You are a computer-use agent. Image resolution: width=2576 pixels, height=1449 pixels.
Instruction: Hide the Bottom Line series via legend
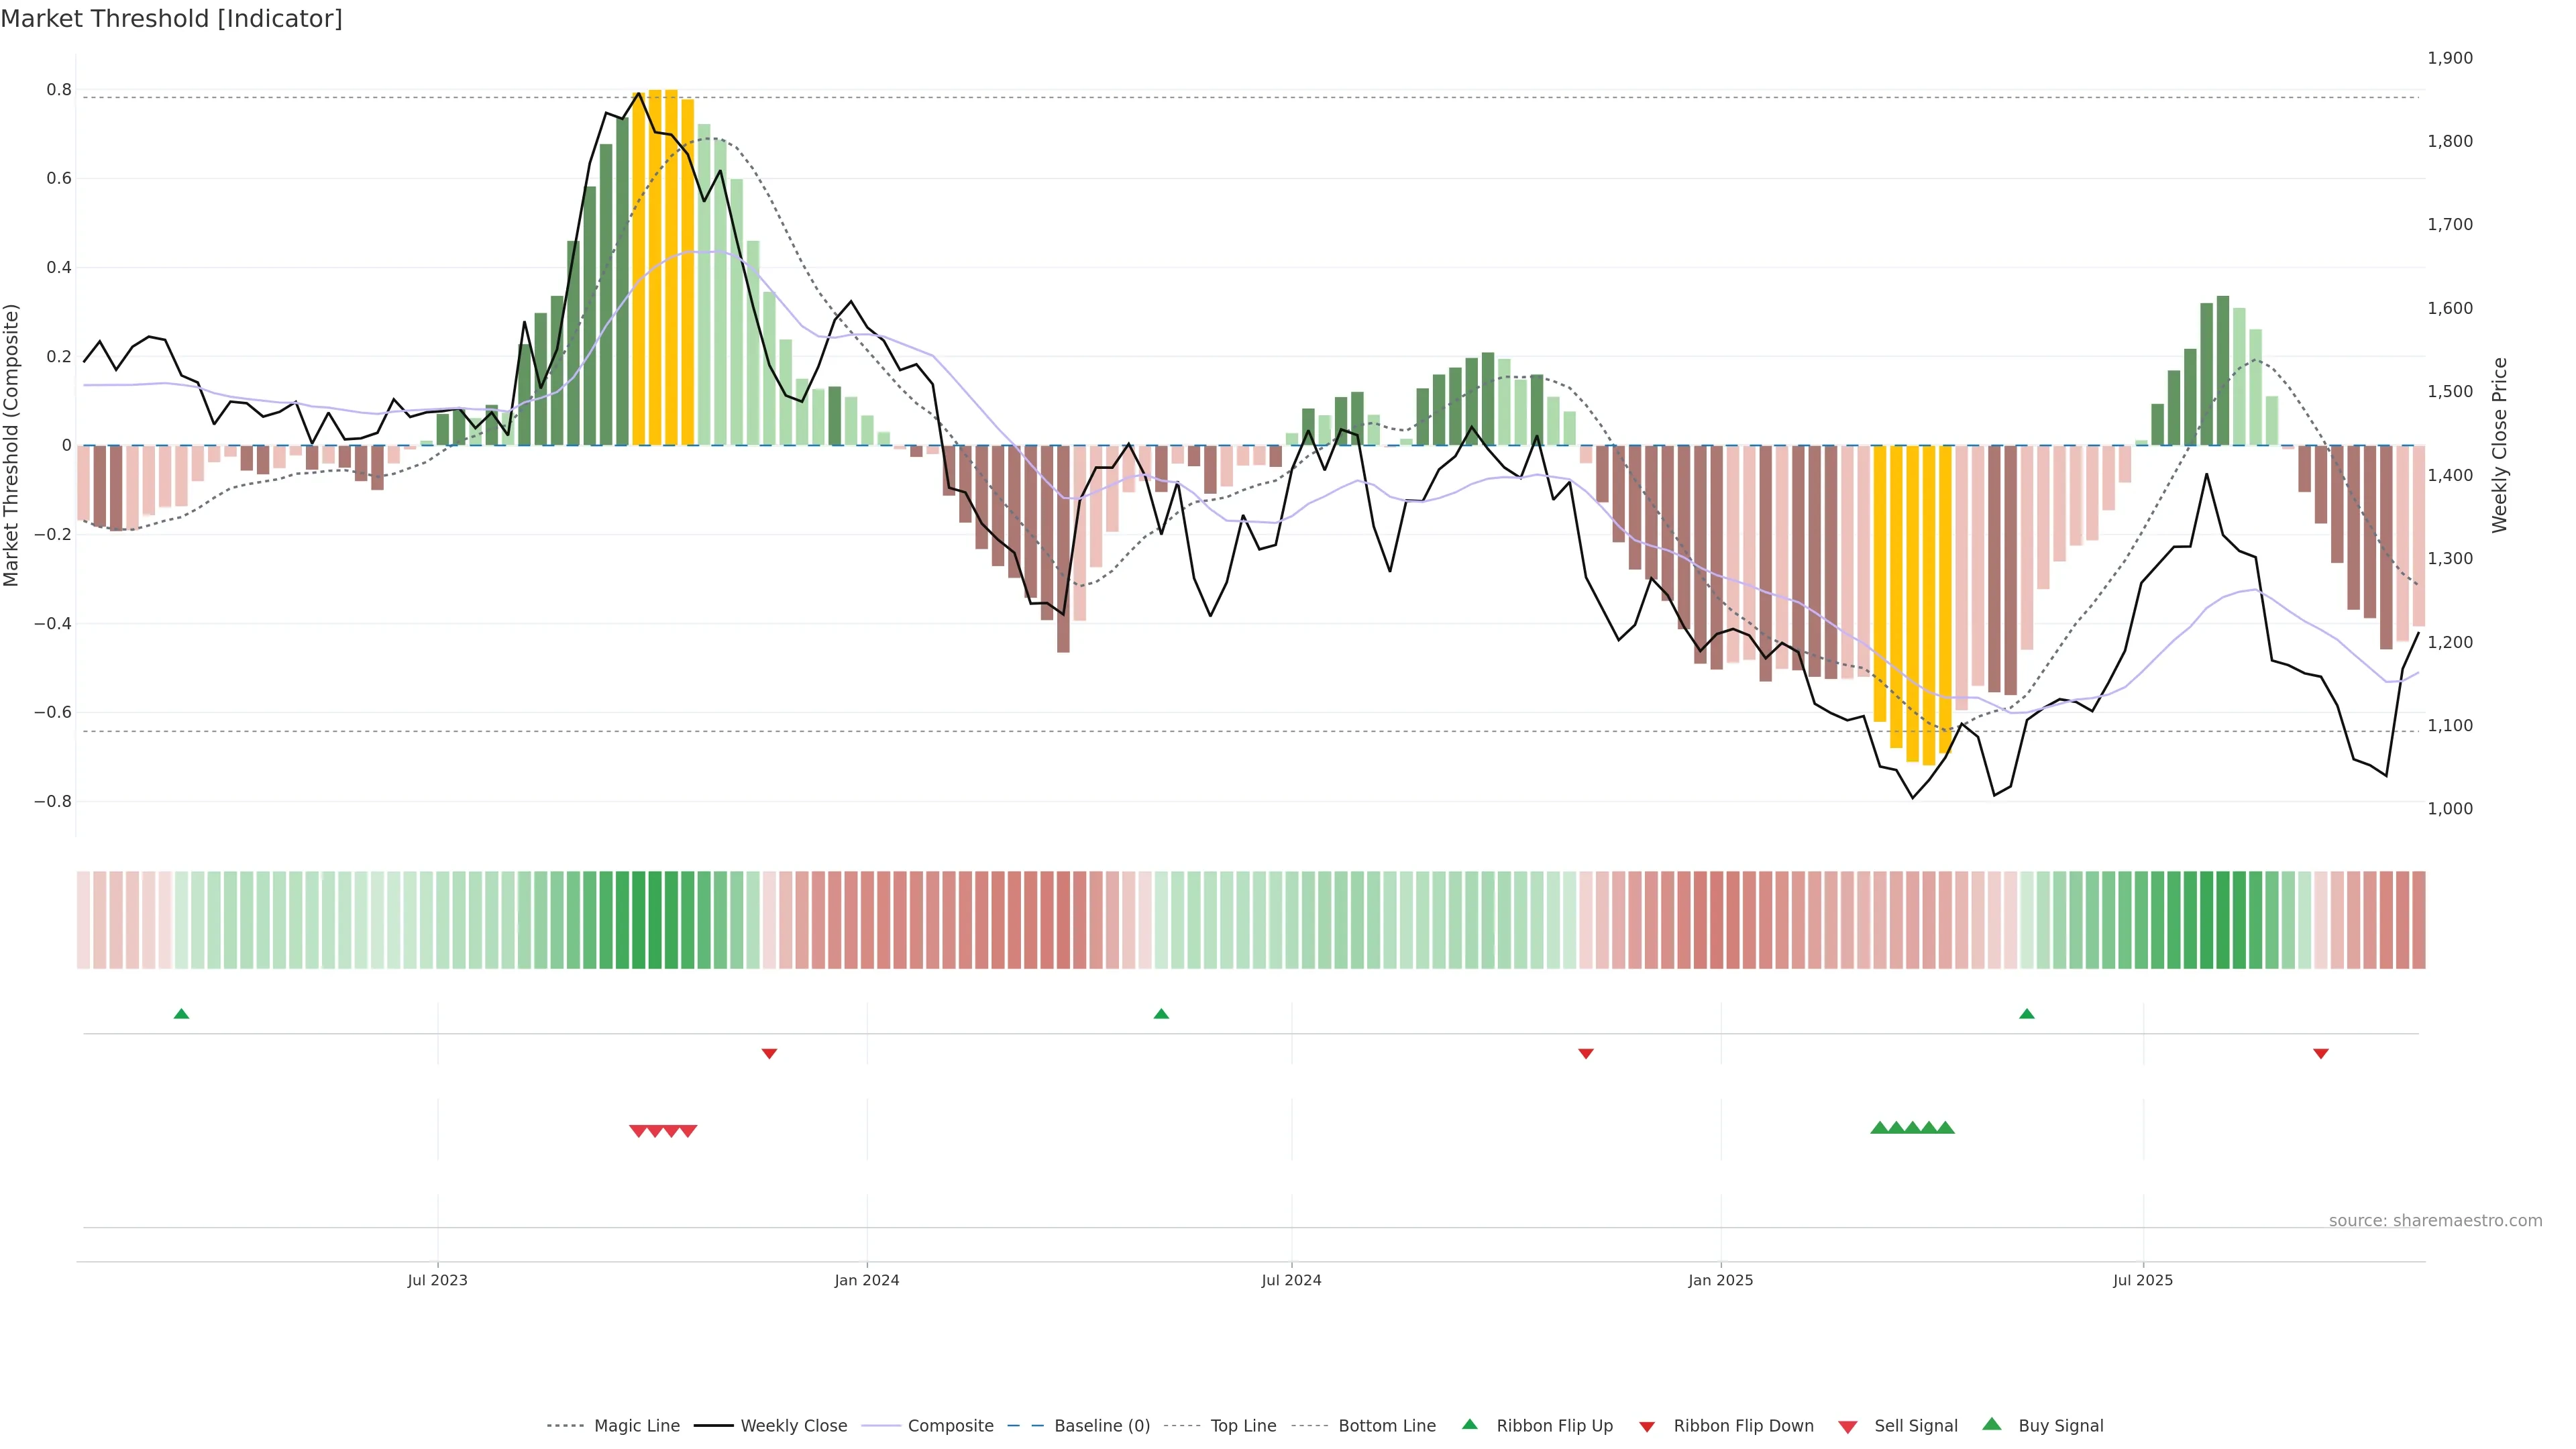1386,1426
